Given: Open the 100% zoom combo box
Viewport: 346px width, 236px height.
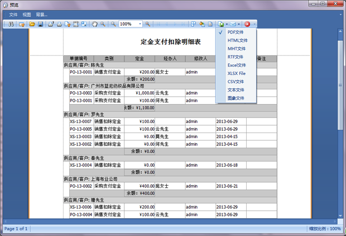Looking at the screenshot, I should tap(131, 24).
